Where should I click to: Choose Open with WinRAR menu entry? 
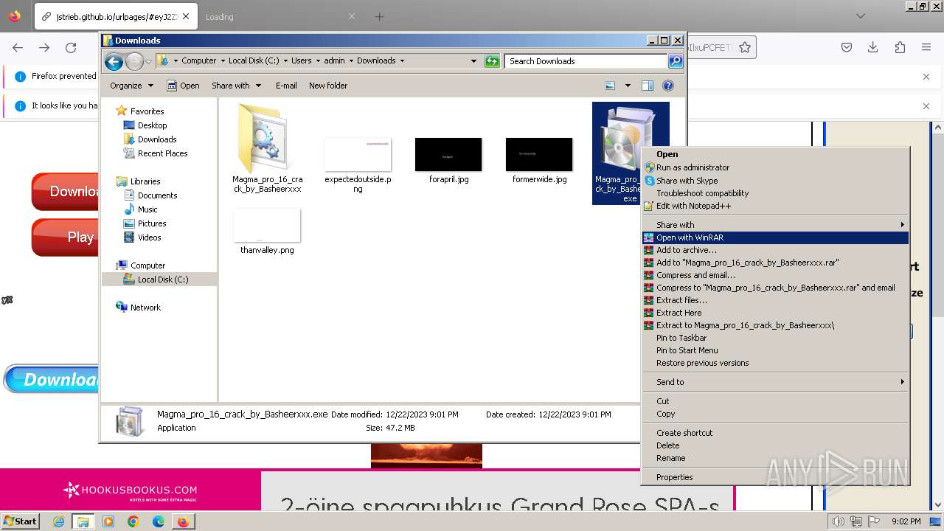coord(775,237)
